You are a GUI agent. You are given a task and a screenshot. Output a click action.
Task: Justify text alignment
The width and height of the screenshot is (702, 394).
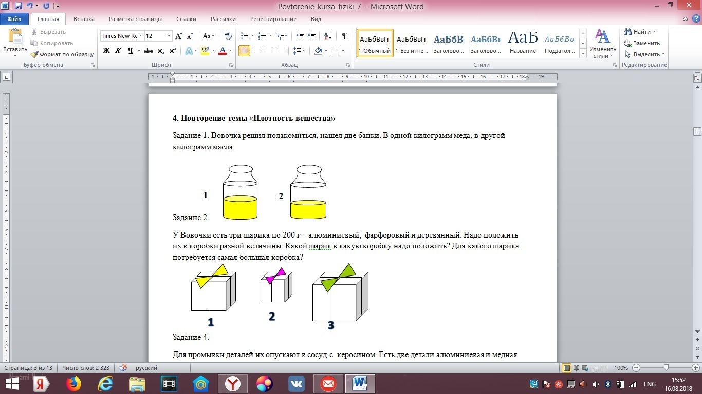[281, 51]
